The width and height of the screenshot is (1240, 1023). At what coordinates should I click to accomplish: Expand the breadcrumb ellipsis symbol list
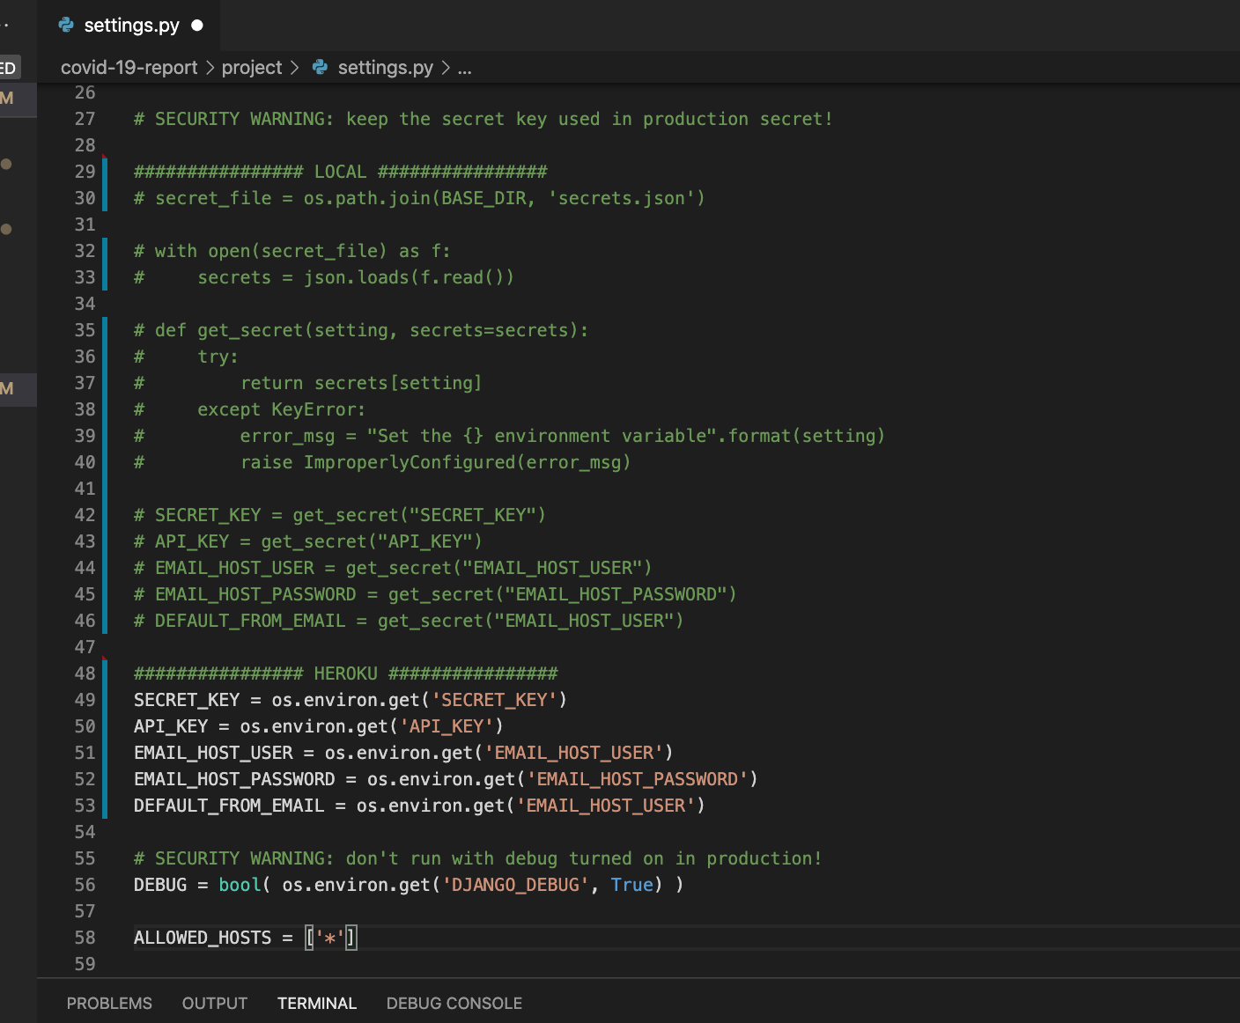[465, 68]
